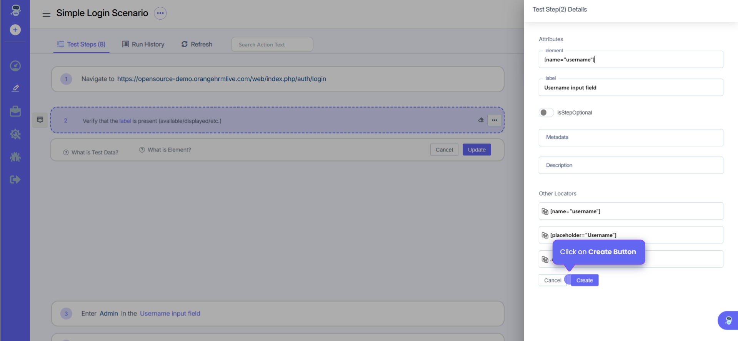Click the logout arrow icon in sidebar
738x341 pixels.
point(15,180)
